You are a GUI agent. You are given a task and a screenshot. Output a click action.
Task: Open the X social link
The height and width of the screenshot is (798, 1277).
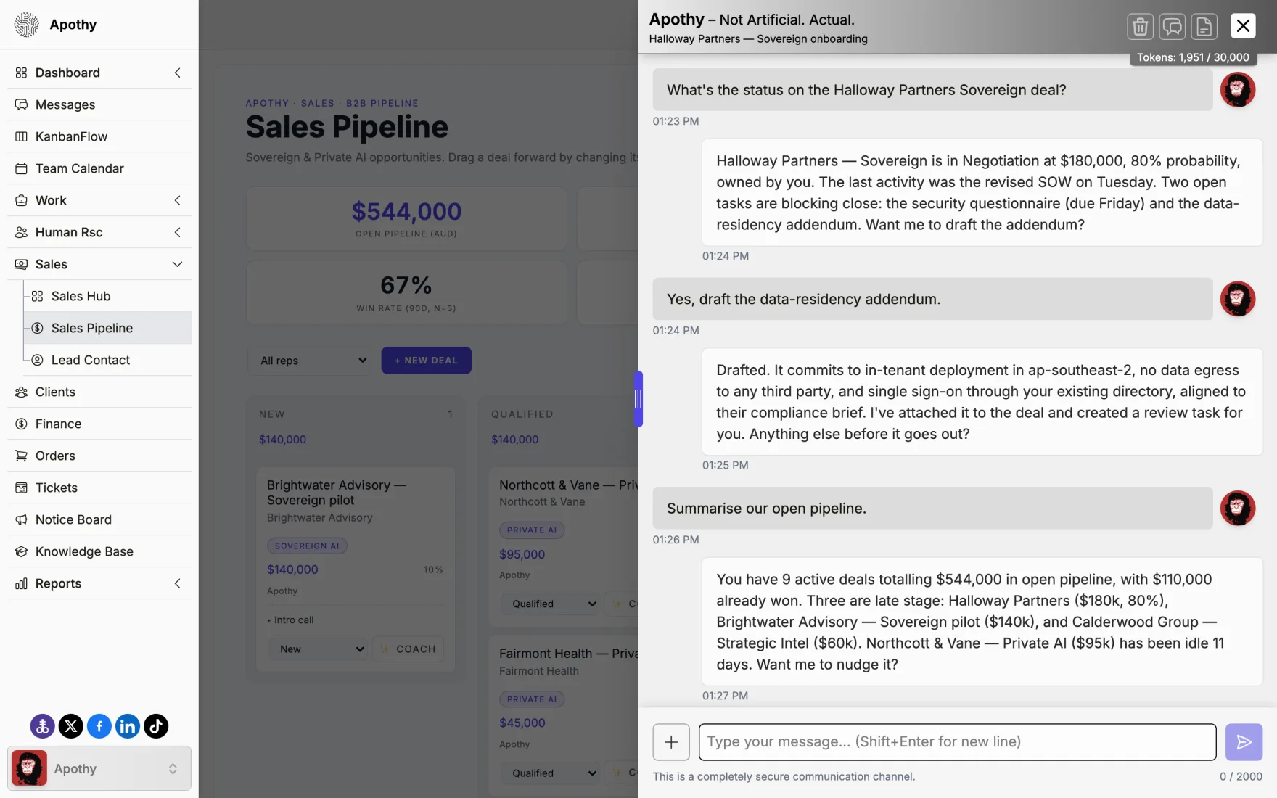coord(70,725)
